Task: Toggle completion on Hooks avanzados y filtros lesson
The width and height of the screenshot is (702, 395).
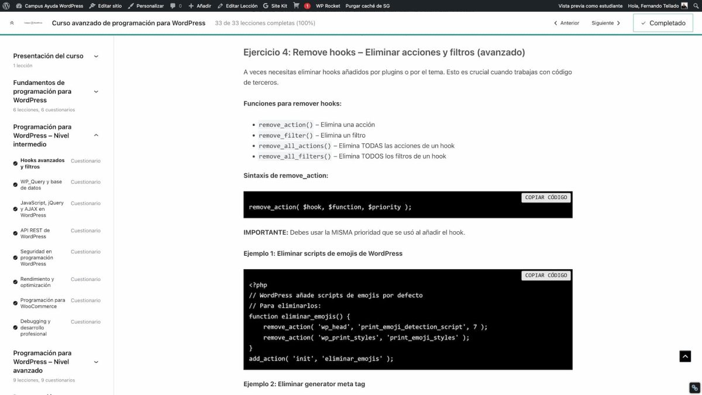Action: click(15, 163)
